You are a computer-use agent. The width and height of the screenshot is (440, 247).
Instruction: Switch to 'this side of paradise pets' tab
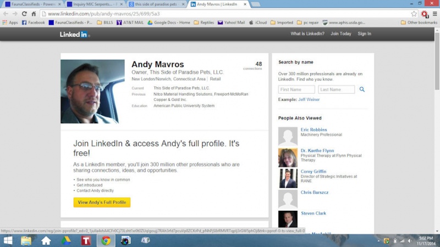[156, 4]
